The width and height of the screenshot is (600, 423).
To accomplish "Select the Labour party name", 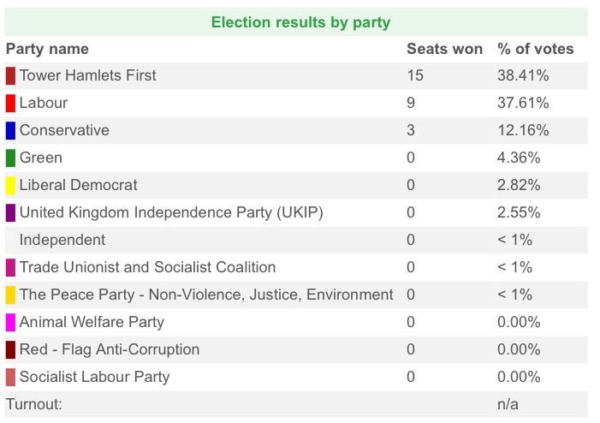I will coord(43,103).
